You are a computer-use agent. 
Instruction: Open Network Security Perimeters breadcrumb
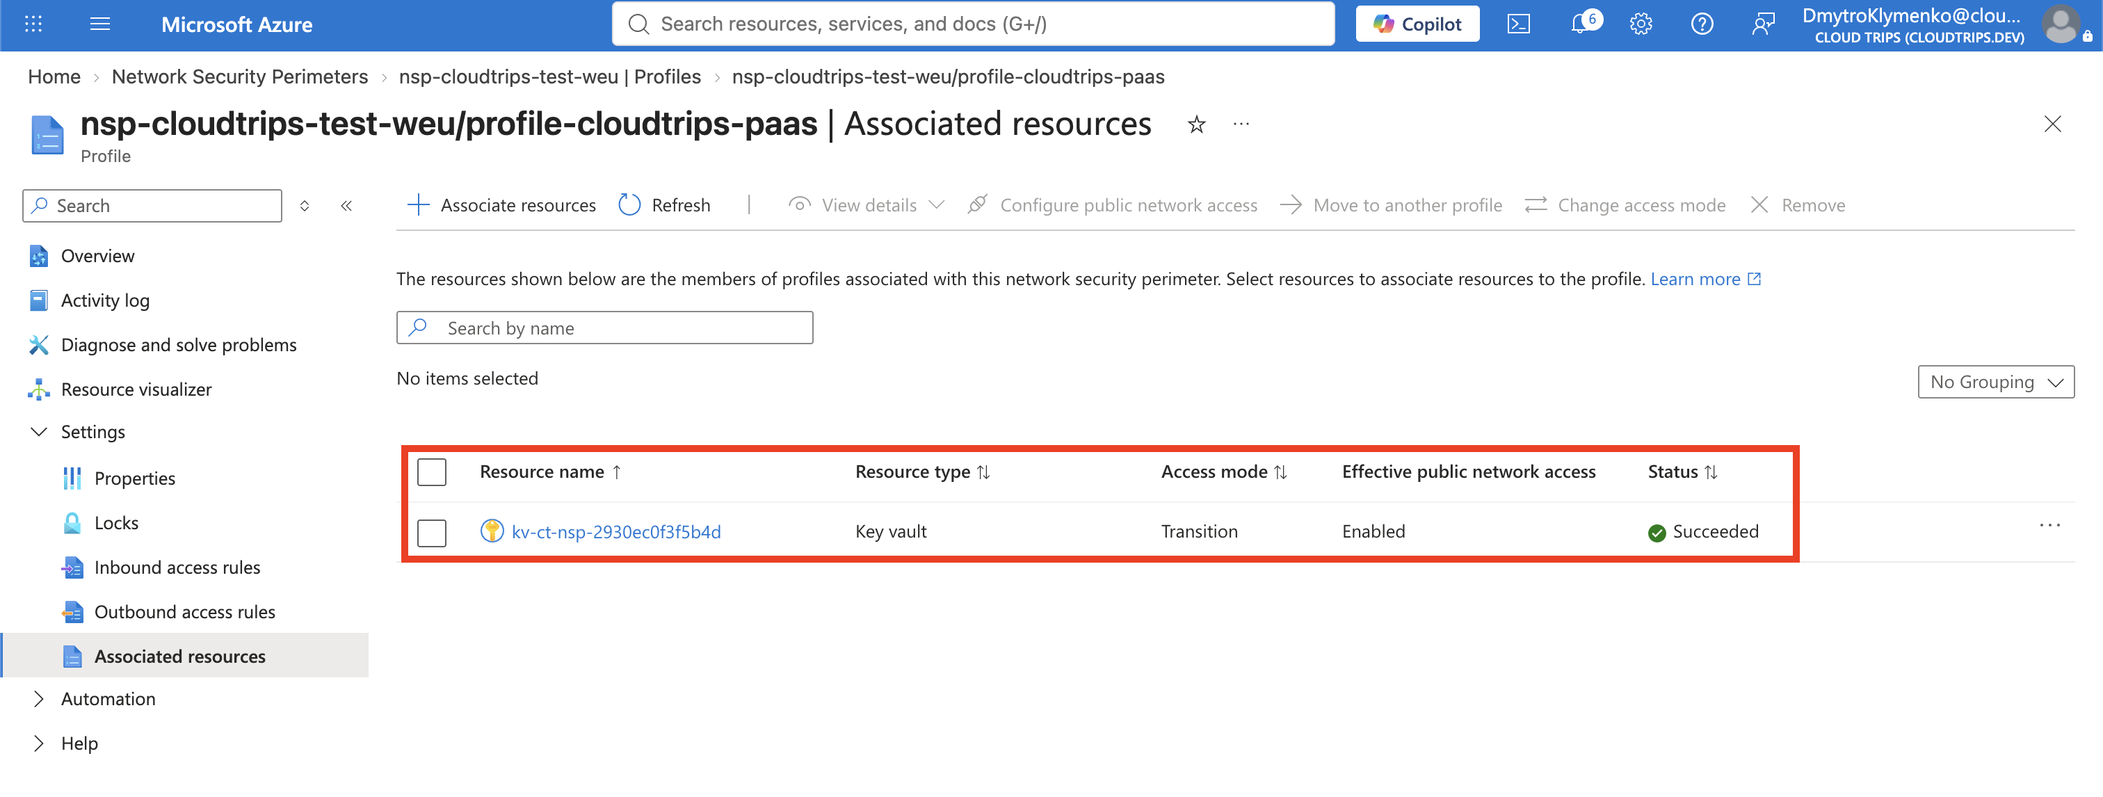[x=240, y=77]
